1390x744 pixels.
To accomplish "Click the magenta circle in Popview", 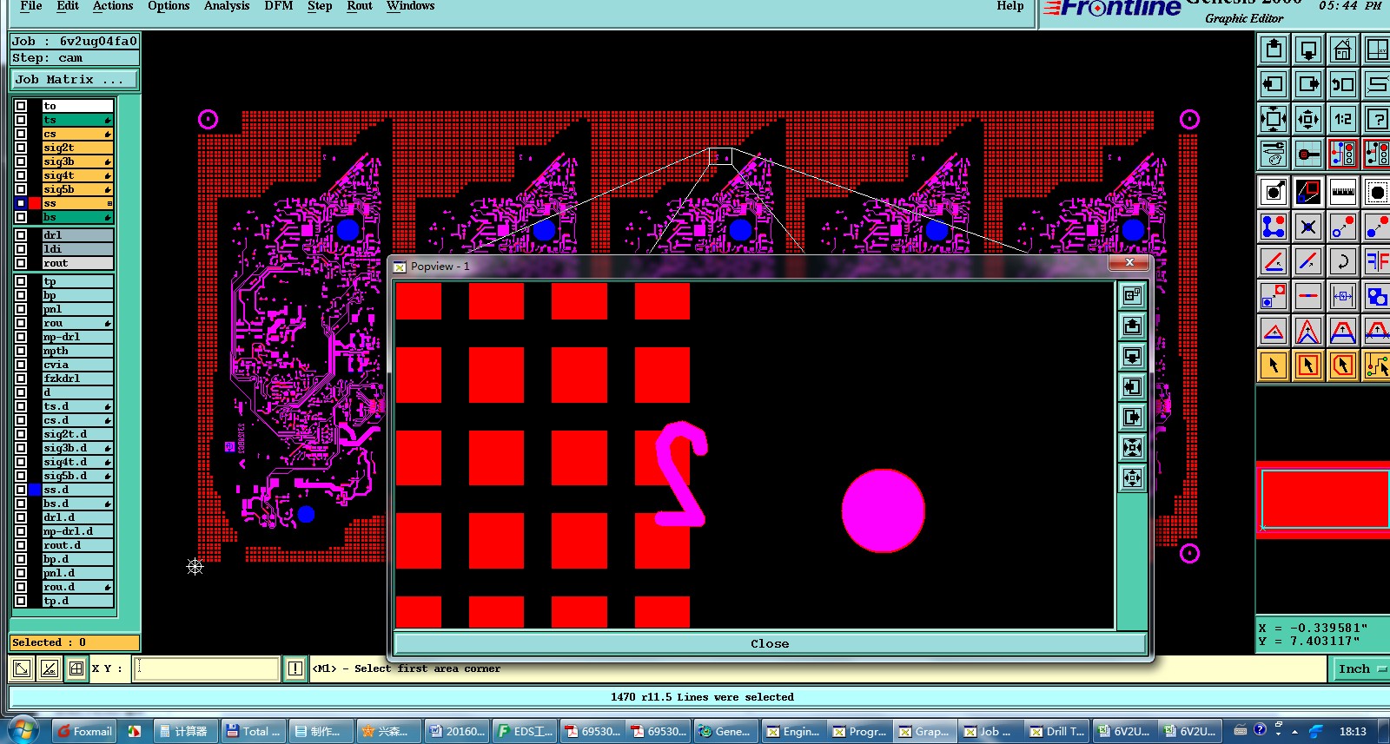I will tap(883, 511).
